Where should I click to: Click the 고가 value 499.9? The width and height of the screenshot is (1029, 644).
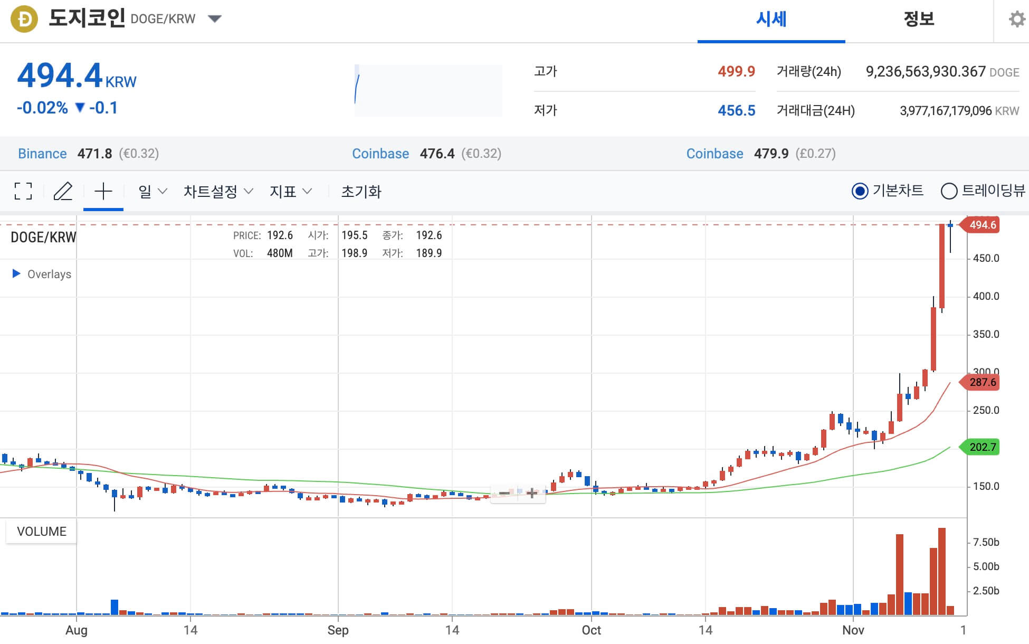[736, 71]
